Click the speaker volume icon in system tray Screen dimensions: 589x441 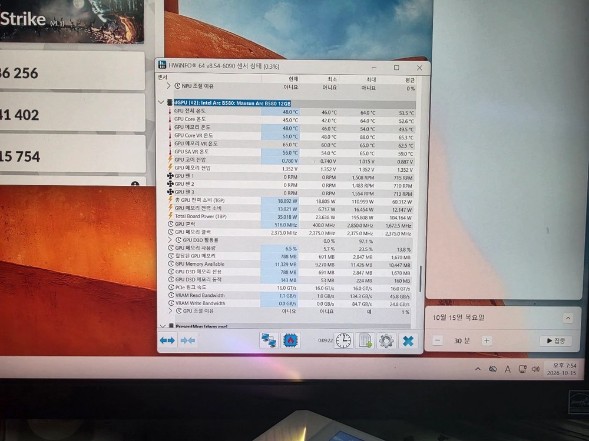[x=535, y=369]
